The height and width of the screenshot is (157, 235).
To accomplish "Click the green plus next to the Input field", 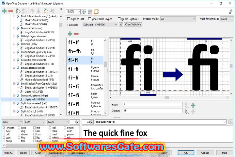I will pos(193,105).
